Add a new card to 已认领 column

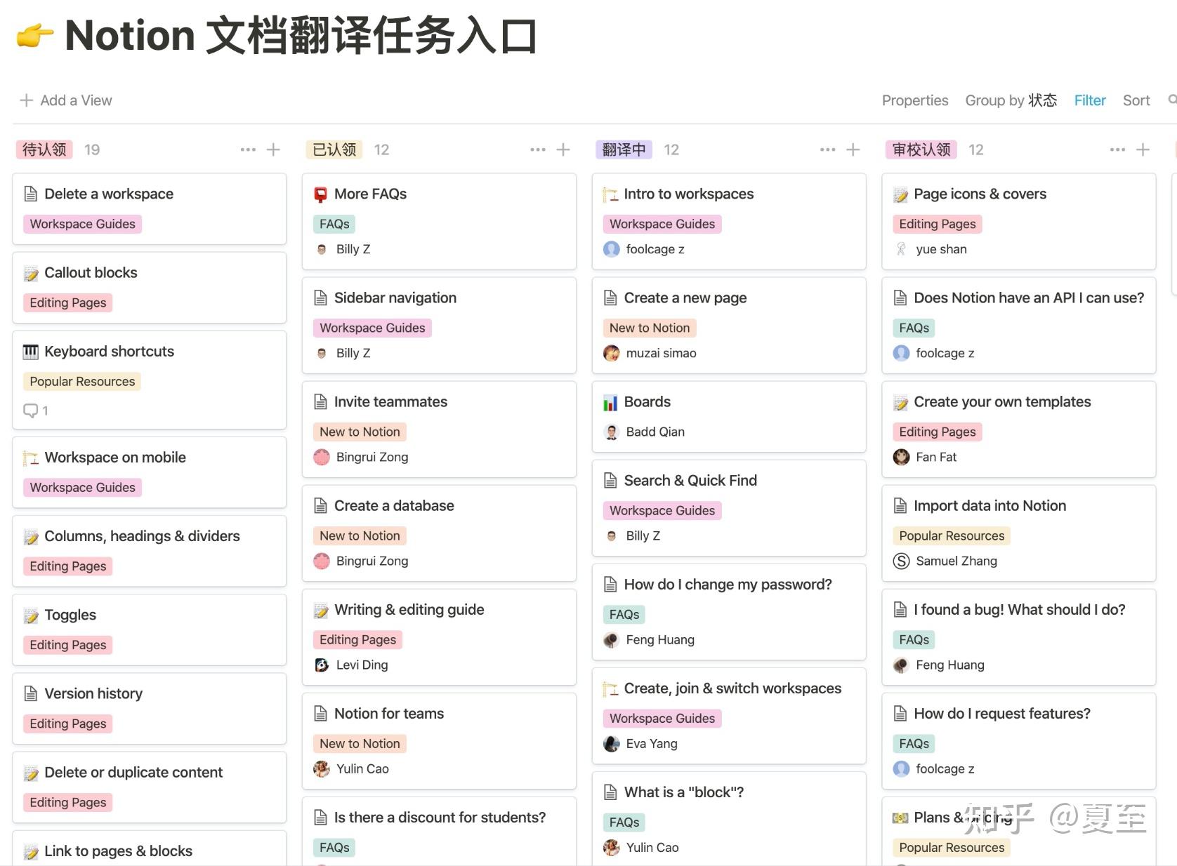563,149
